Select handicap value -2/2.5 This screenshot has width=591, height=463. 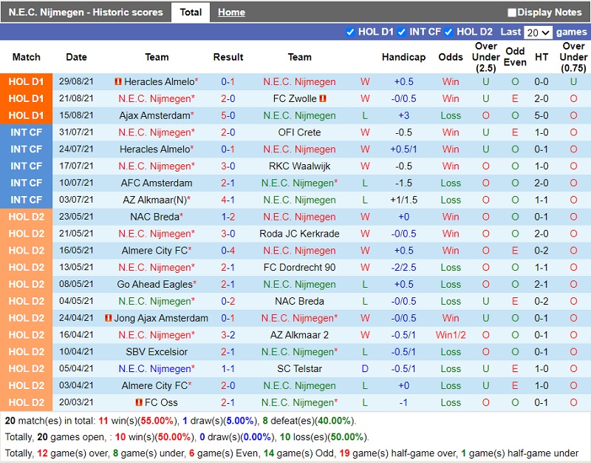(403, 268)
